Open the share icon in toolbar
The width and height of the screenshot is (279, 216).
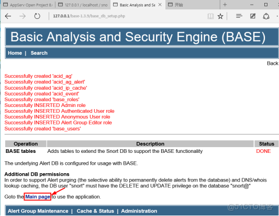(266, 16)
